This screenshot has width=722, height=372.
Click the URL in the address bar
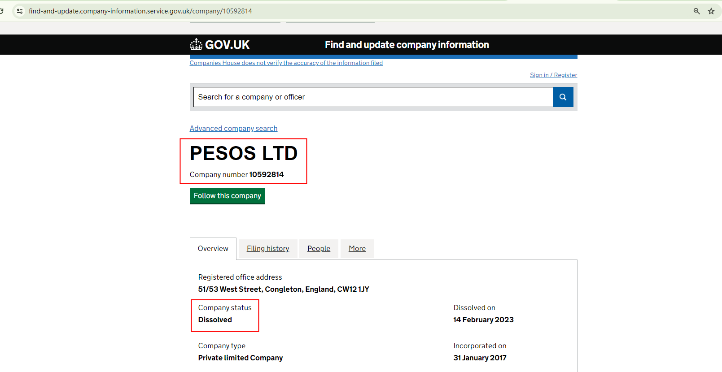(x=140, y=11)
